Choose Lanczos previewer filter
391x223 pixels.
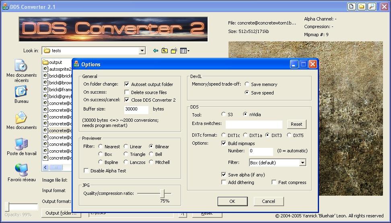coord(126,162)
